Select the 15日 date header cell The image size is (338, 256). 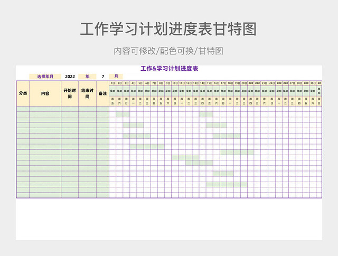tap(209, 83)
